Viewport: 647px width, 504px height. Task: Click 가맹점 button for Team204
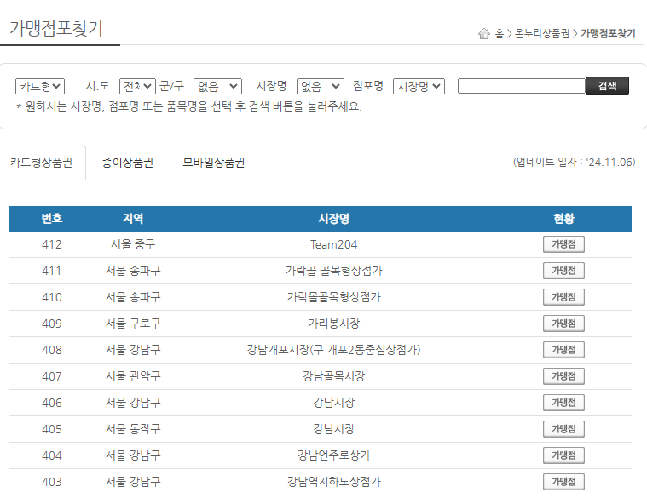(x=563, y=244)
